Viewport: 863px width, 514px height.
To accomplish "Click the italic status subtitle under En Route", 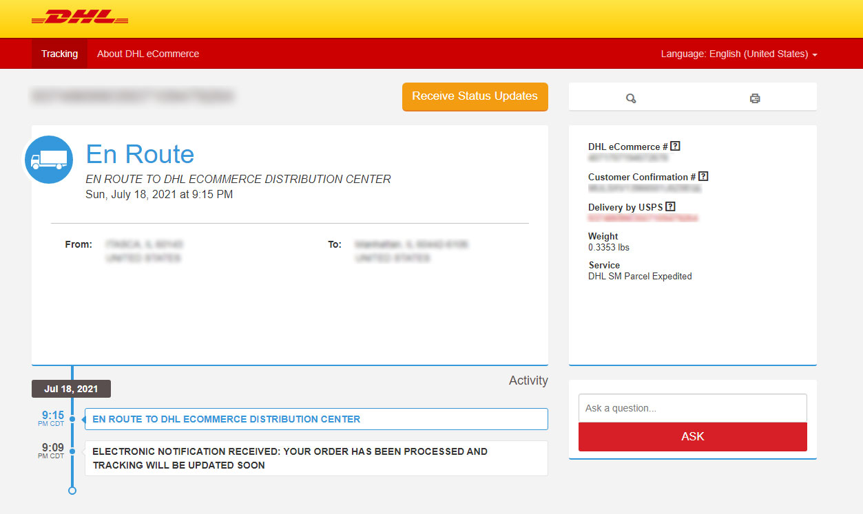I will [238, 179].
